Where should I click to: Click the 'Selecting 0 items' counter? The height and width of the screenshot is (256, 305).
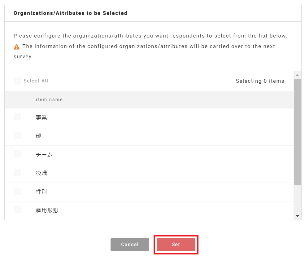pos(260,81)
